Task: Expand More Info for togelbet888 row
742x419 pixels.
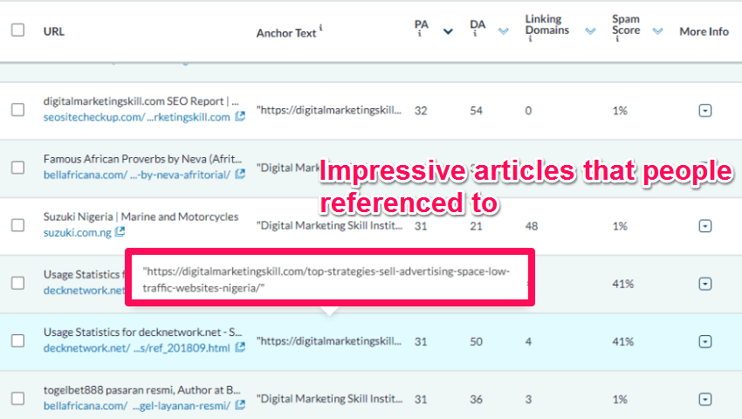Action: point(705,399)
